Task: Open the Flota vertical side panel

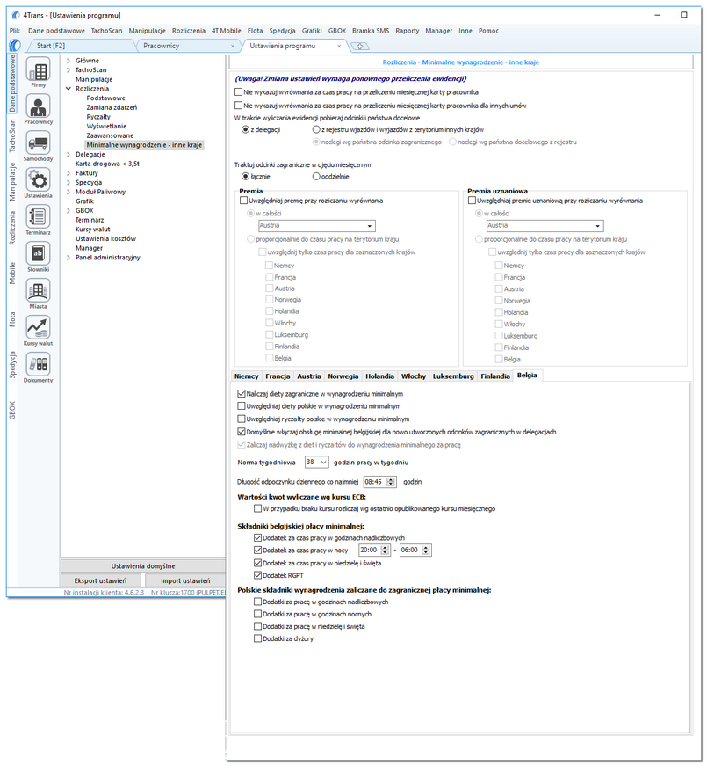Action: coord(12,319)
